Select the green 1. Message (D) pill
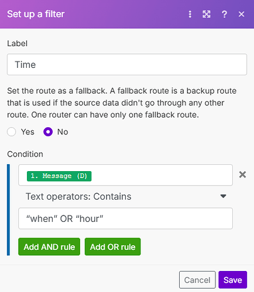The height and width of the screenshot is (292, 254). coord(59,176)
